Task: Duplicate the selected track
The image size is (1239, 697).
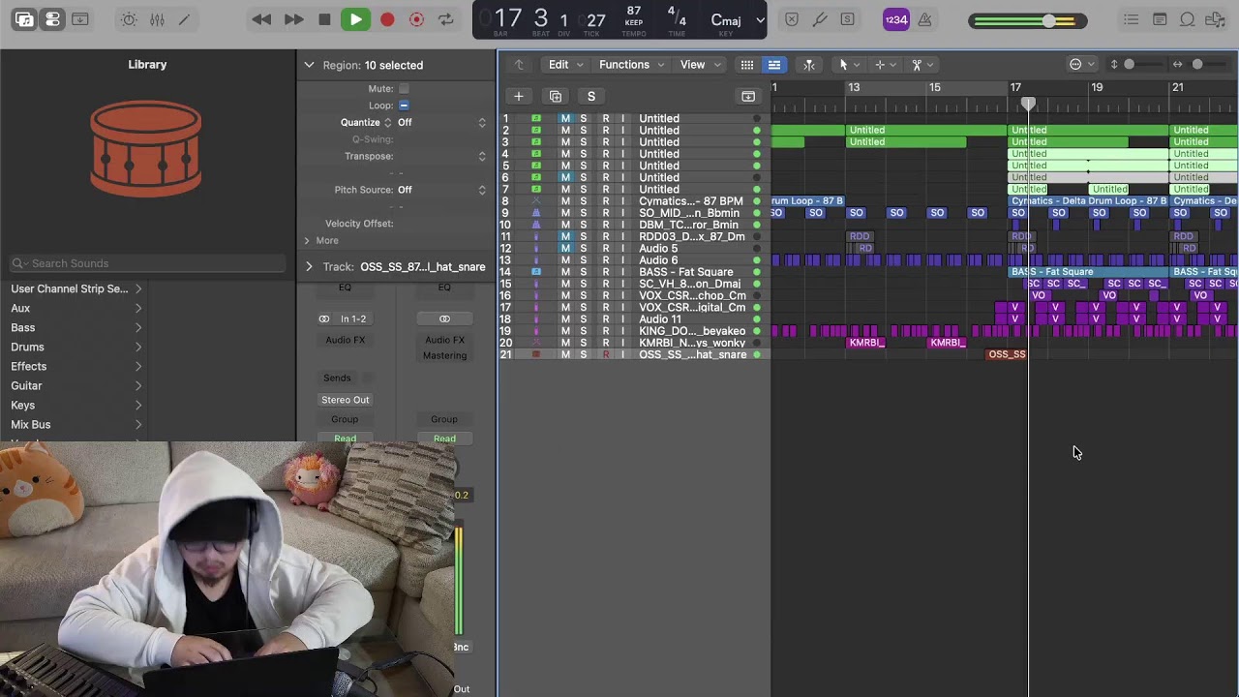Action: (556, 96)
